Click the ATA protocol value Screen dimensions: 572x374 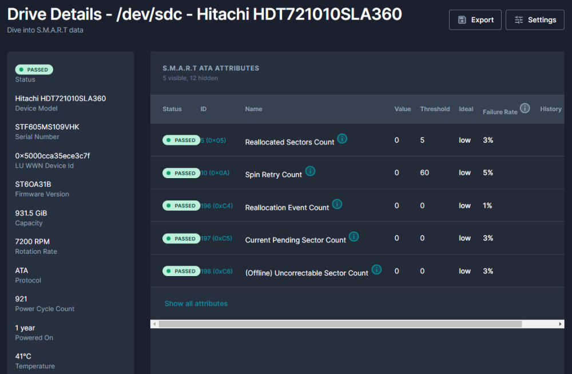click(x=22, y=270)
